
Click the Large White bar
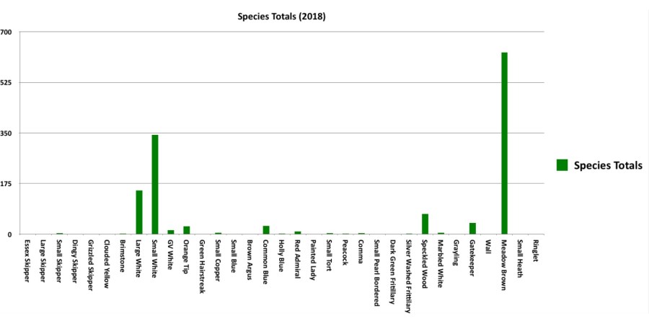(x=139, y=212)
